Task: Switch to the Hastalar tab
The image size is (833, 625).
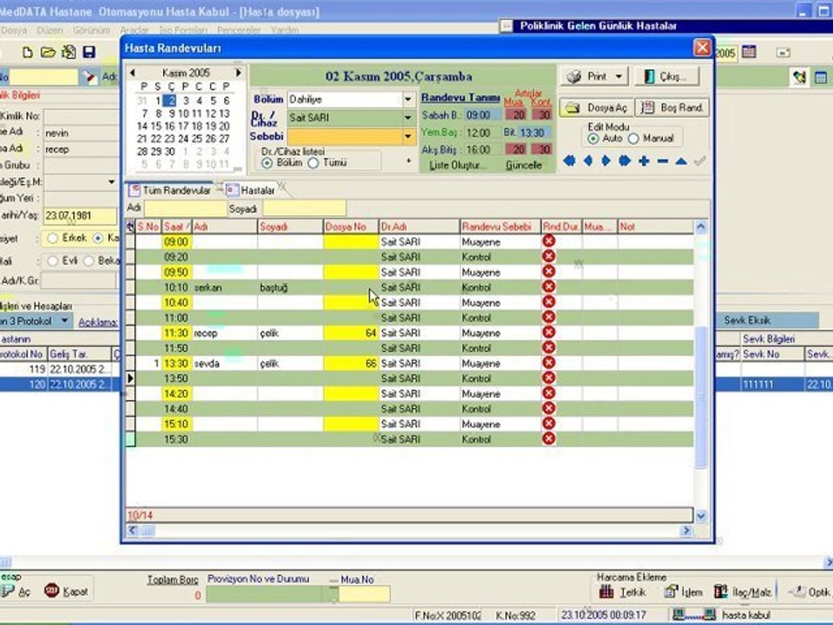Action: [x=252, y=190]
